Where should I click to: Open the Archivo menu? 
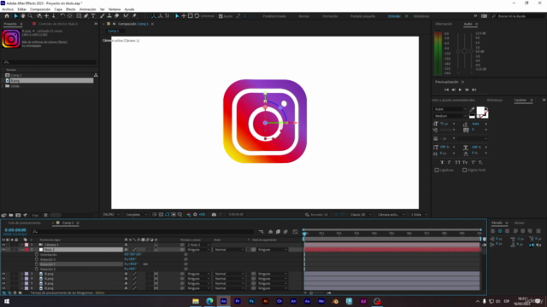[x=8, y=9]
